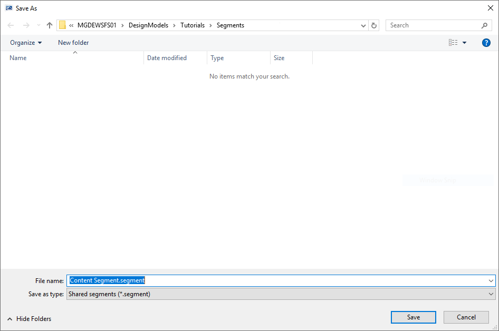The image size is (499, 331).
Task: Cancel the Save As dialog
Action: (466, 317)
